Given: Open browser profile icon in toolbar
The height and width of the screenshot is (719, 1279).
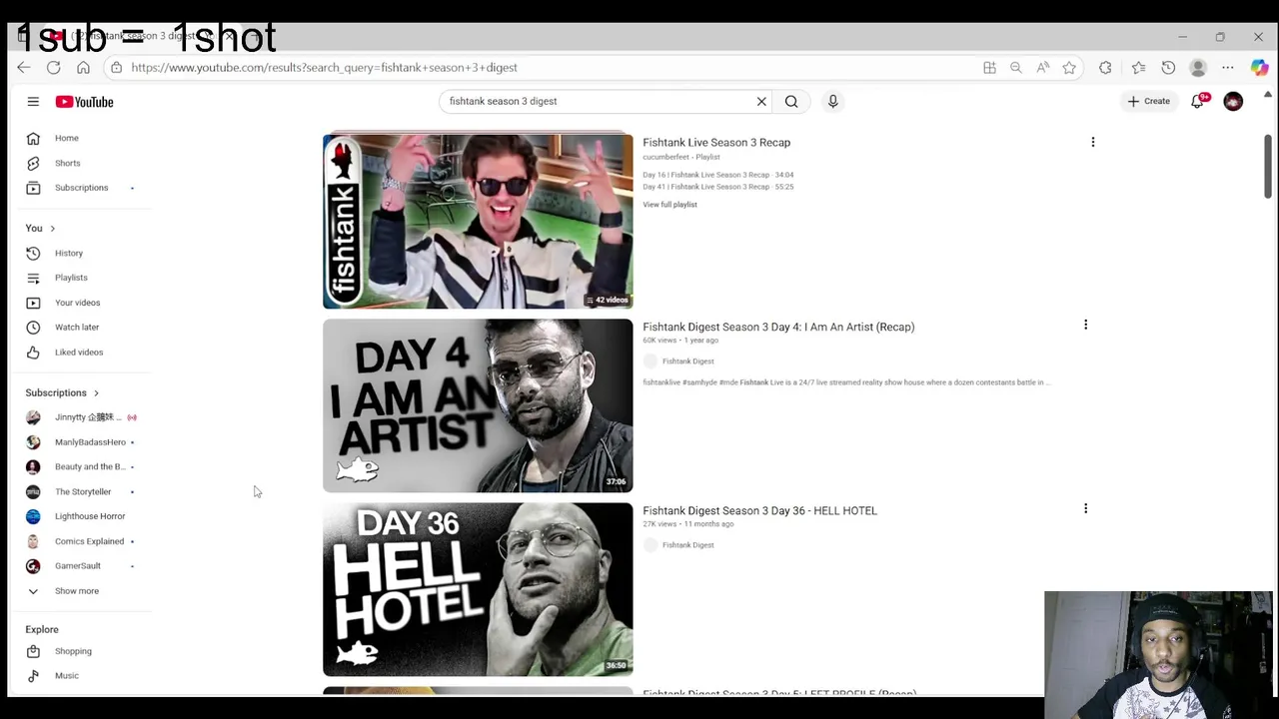Looking at the screenshot, I should tap(1198, 67).
